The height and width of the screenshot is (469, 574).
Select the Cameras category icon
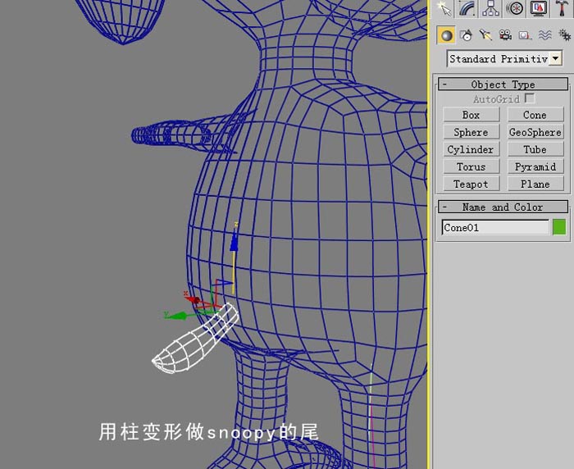click(x=506, y=35)
